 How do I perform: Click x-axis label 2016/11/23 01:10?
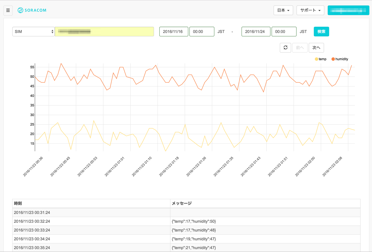142,166
